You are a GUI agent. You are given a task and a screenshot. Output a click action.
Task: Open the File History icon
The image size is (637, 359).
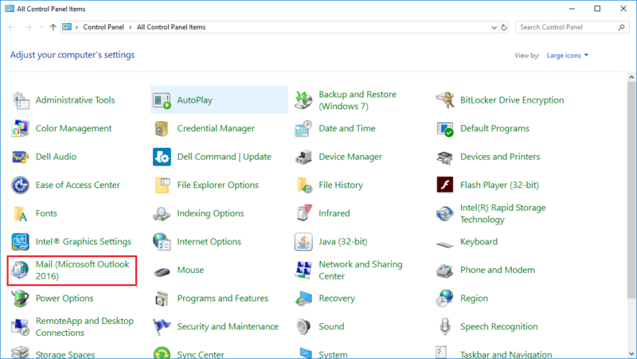point(303,185)
